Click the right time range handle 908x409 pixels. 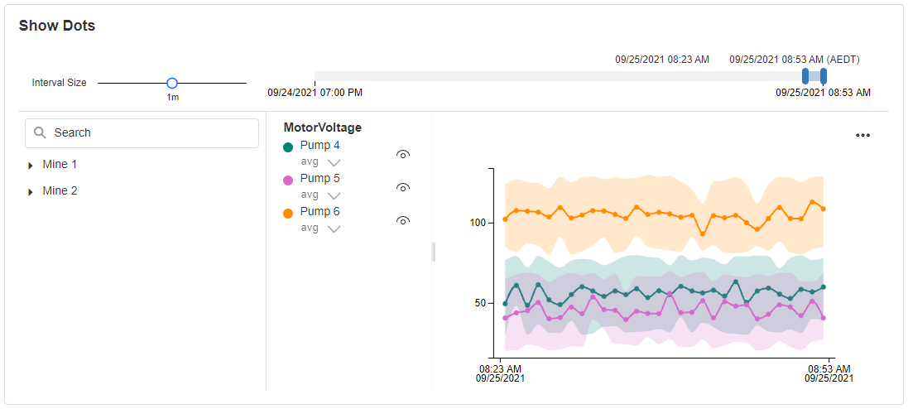tap(824, 76)
